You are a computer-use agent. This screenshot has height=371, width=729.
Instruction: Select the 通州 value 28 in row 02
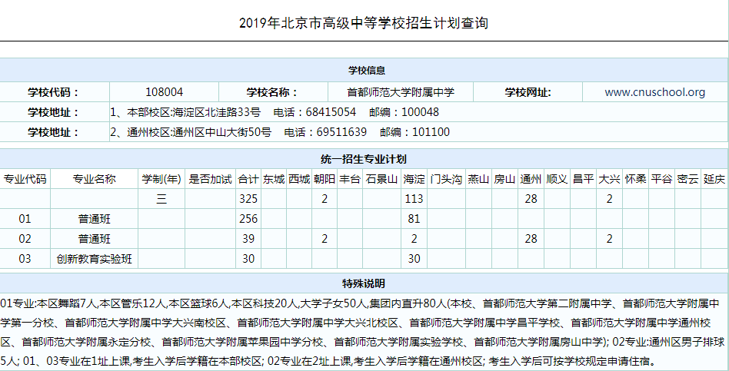pos(531,239)
